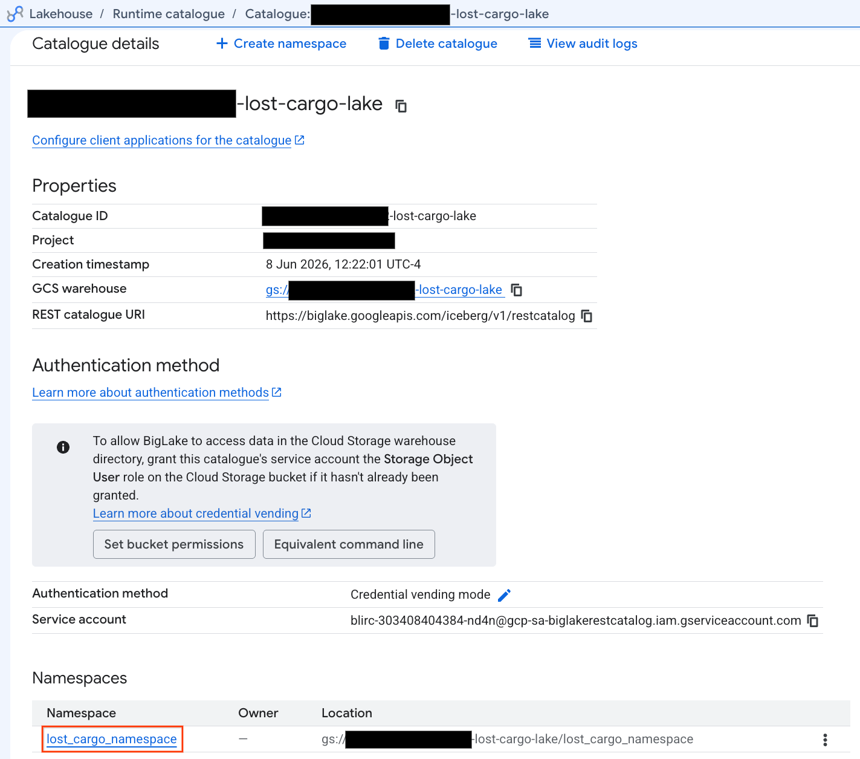
Task: Delete this catalogue
Action: coord(438,44)
